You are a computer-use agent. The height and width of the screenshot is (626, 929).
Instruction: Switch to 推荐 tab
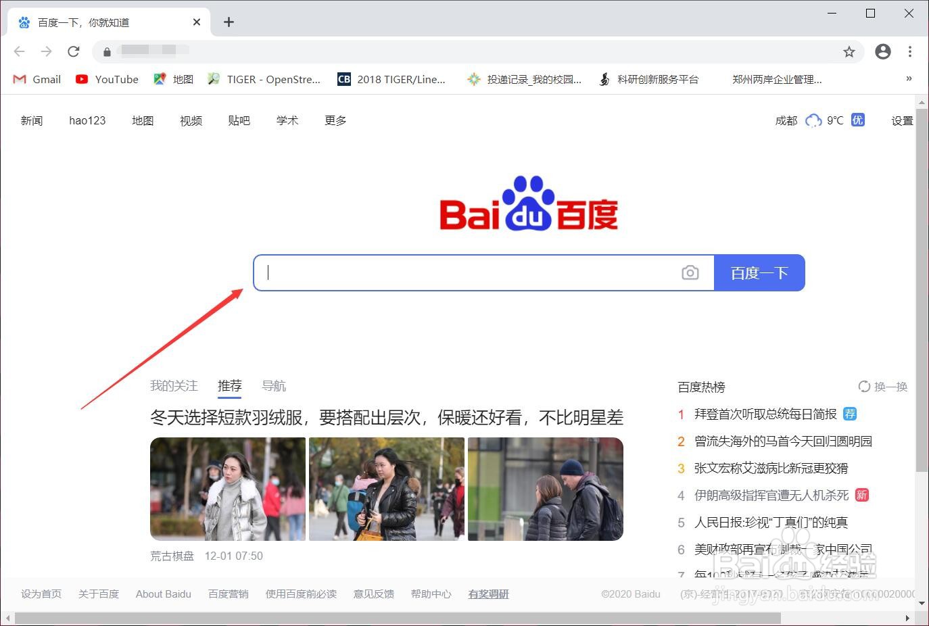(230, 385)
